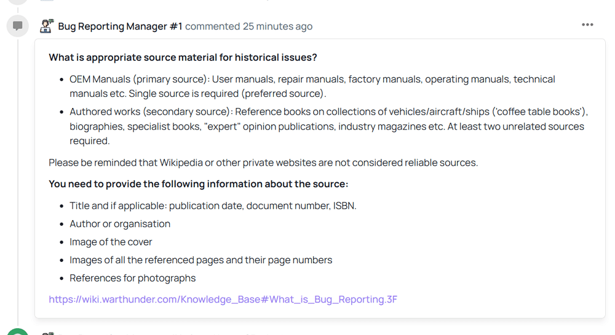
Task: Click the "References for photographs" bullet item
Action: click(x=132, y=278)
